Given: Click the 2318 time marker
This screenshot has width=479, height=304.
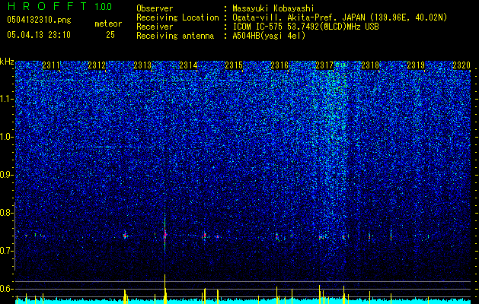Looking at the screenshot, I should coord(370,65).
